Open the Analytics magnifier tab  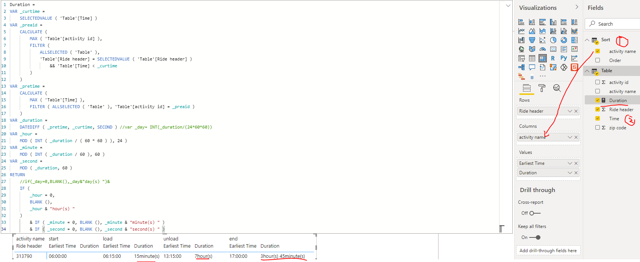557,88
